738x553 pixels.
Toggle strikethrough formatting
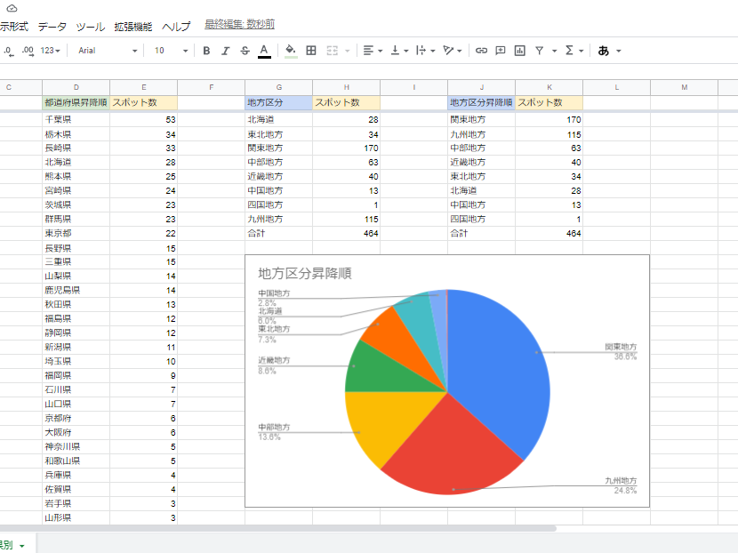(x=245, y=51)
